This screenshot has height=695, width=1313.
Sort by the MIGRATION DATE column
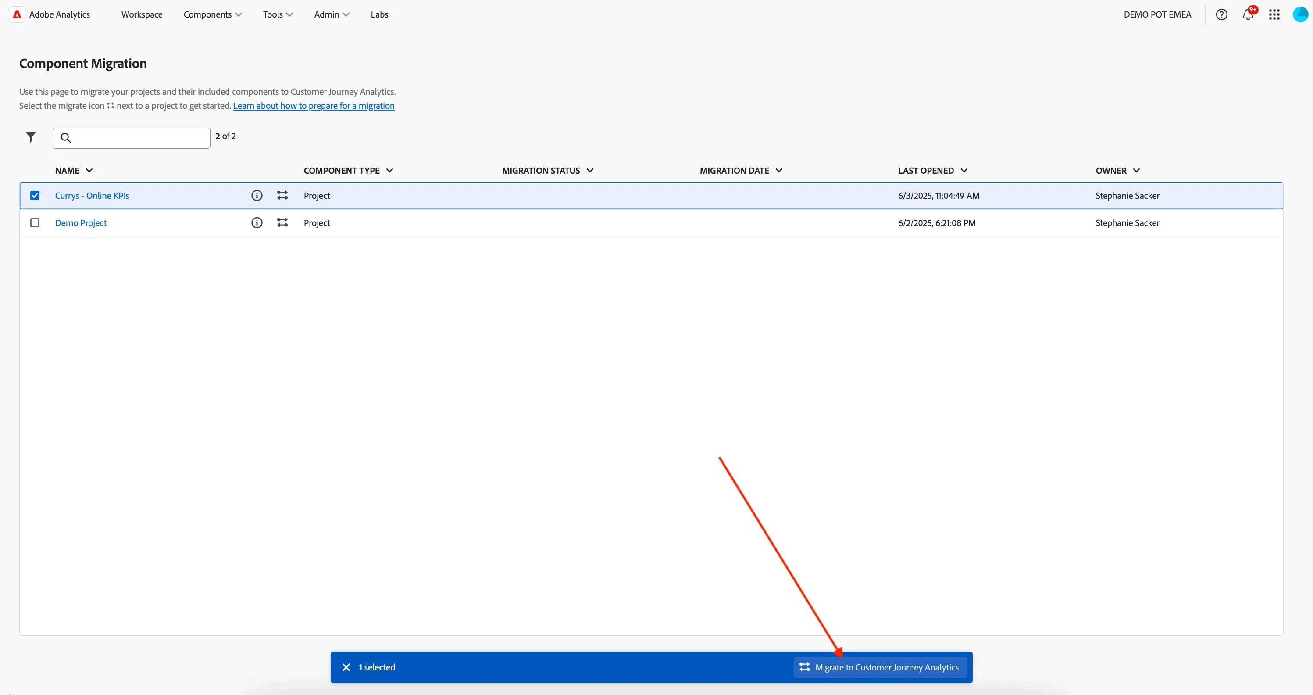(741, 171)
